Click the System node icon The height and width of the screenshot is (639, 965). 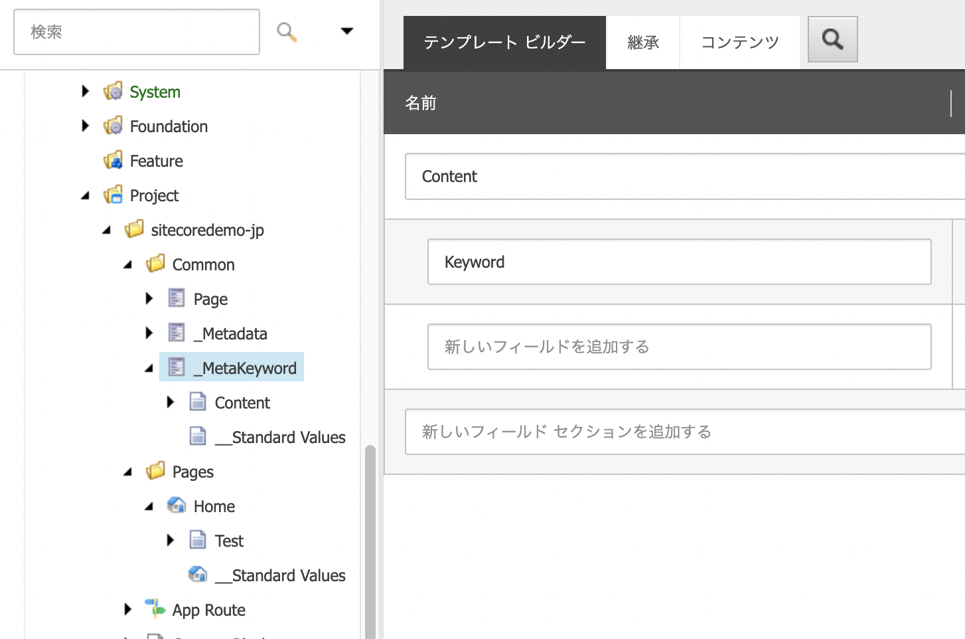[x=113, y=91]
